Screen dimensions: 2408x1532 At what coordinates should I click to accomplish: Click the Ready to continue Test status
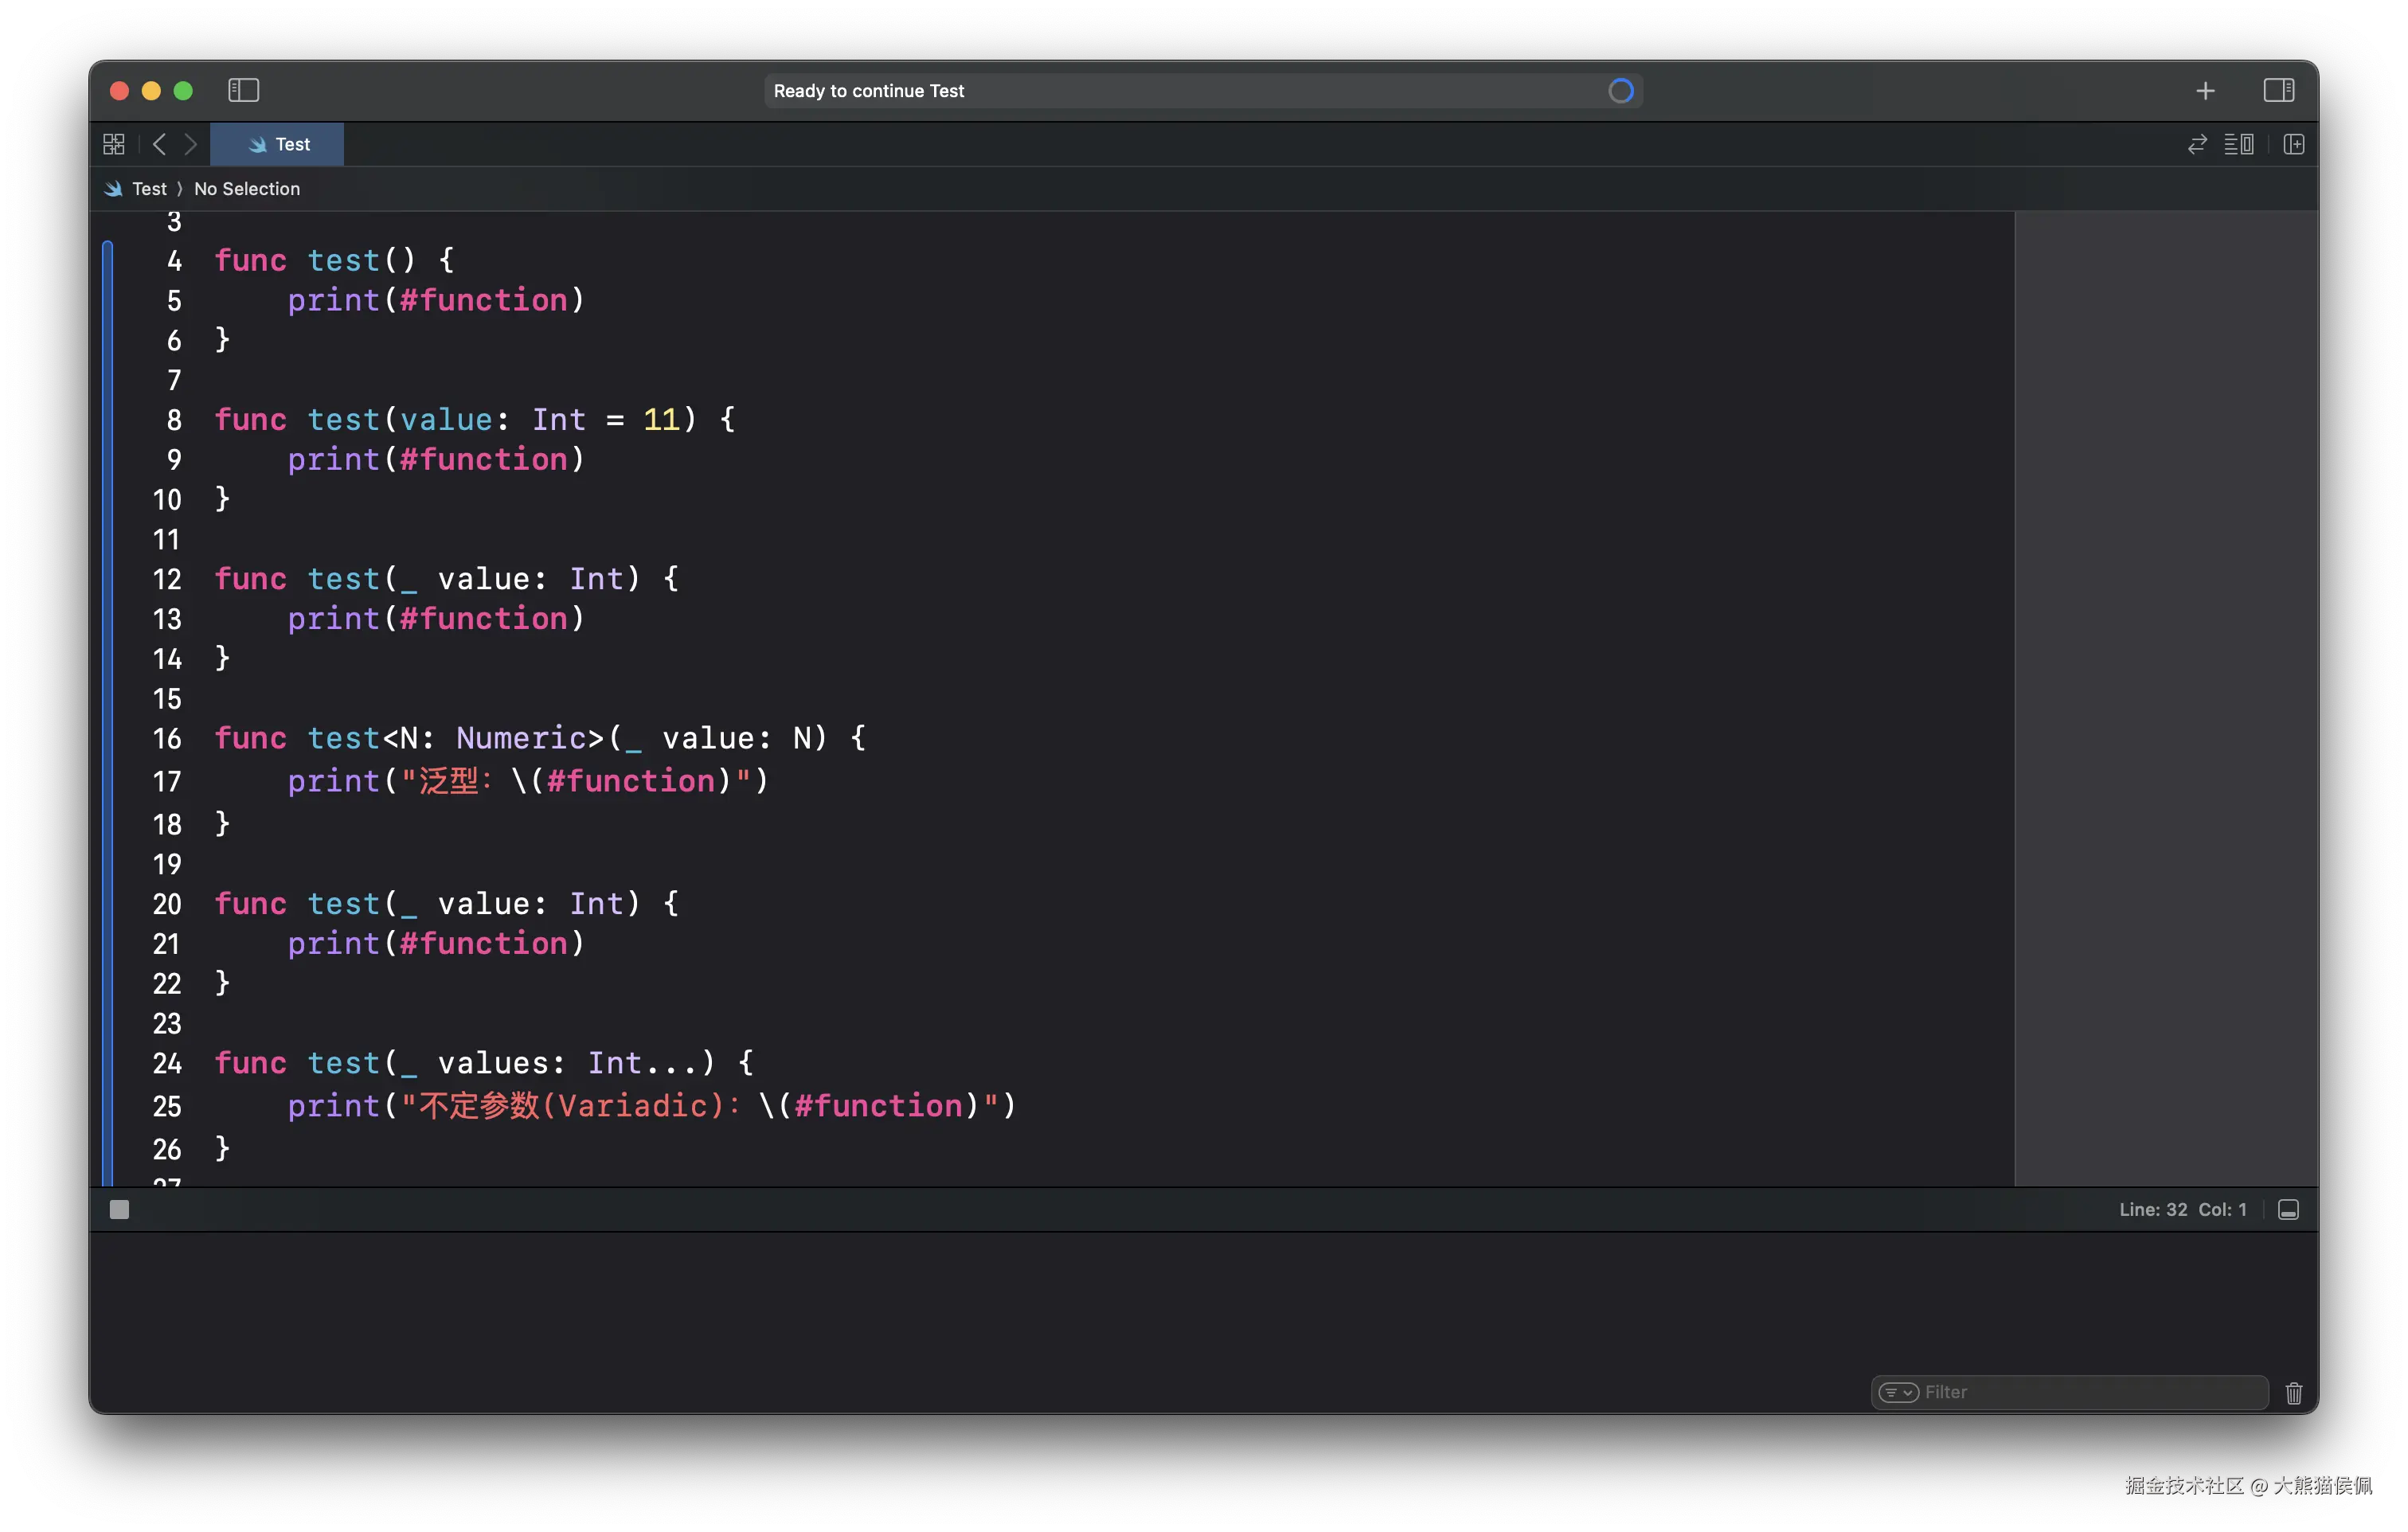point(868,91)
